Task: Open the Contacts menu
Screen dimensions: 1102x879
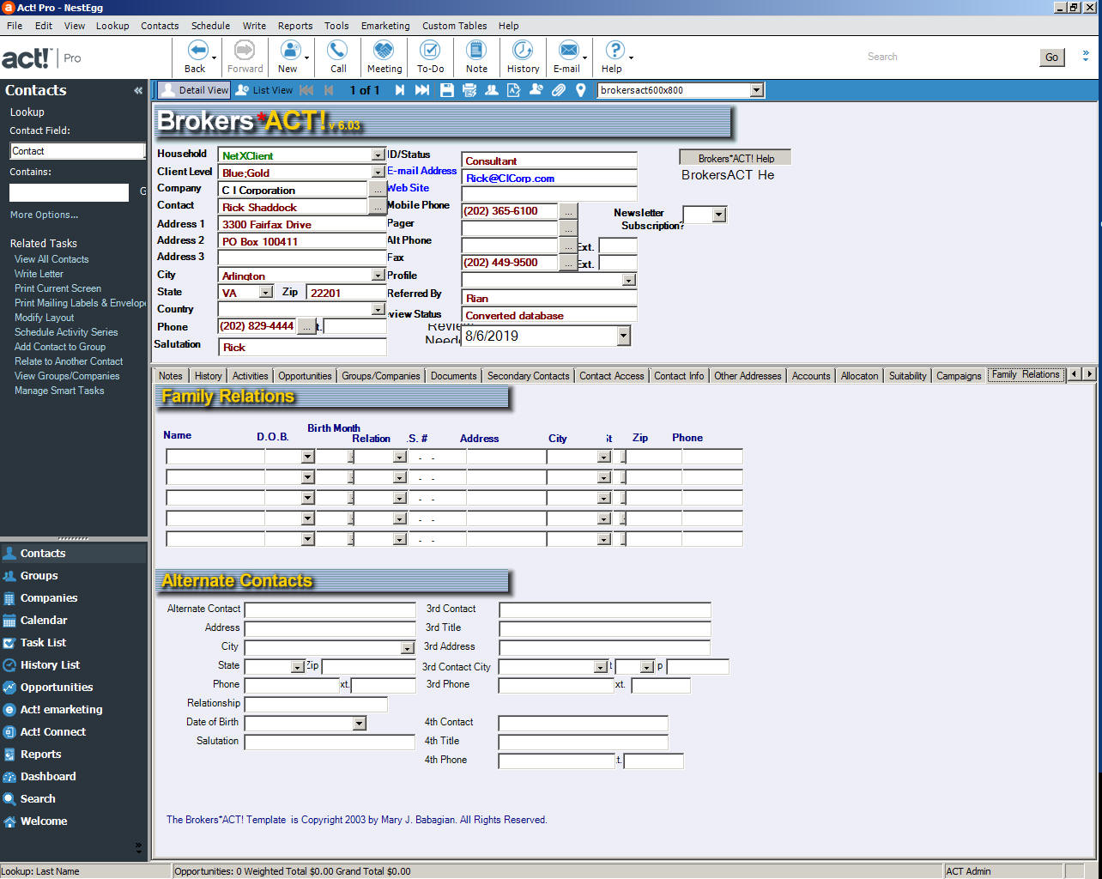Action: (160, 26)
